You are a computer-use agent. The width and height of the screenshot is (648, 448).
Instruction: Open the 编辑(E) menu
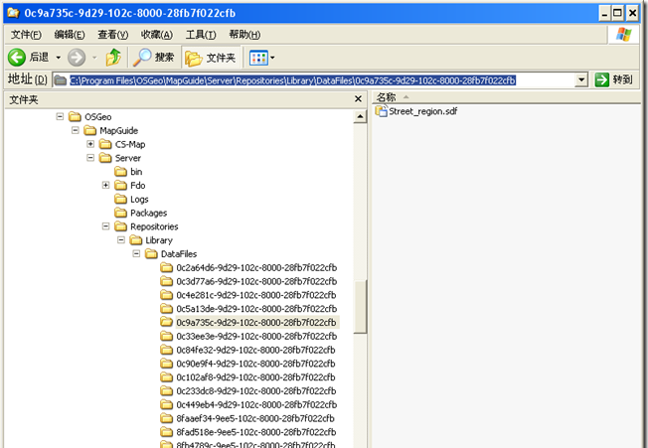[70, 35]
